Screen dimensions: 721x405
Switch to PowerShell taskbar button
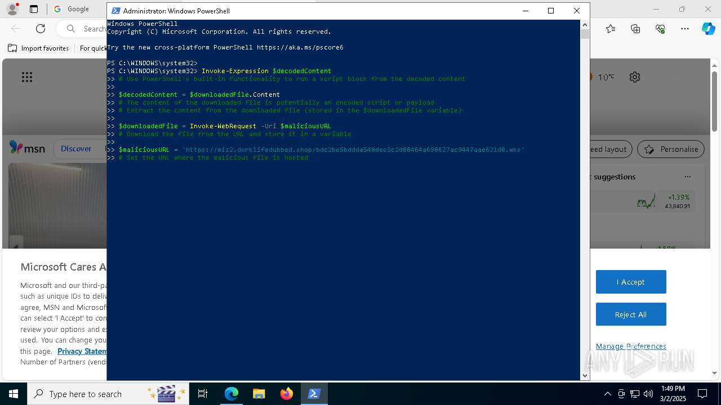(x=314, y=394)
